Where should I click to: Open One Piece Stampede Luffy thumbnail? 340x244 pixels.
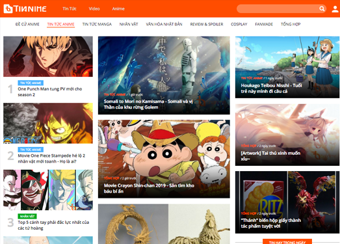click(x=48, y=123)
